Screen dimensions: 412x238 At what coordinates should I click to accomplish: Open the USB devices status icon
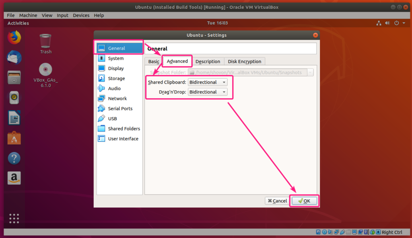point(343,232)
